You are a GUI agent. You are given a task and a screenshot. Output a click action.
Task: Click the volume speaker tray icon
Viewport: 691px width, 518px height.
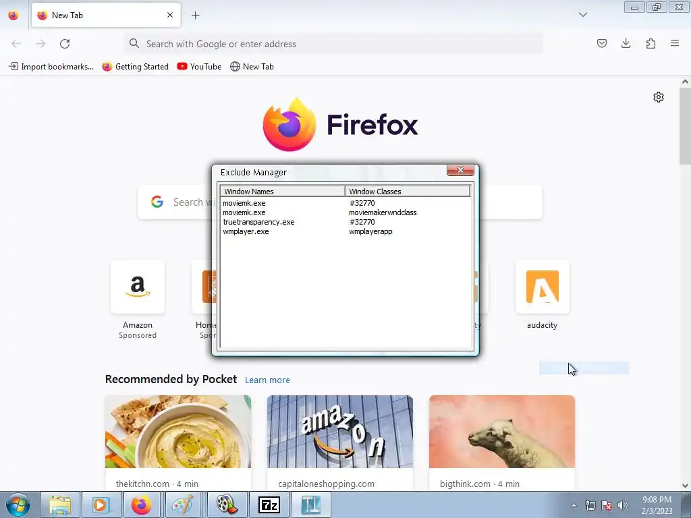[623, 505]
